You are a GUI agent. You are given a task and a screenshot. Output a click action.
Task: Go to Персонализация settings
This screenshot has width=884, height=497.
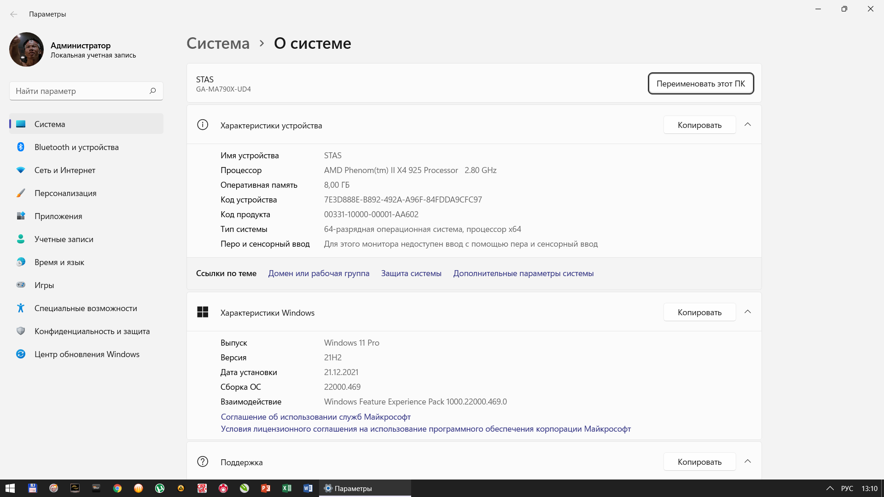[65, 193]
